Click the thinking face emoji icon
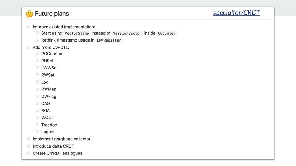The width and height of the screenshot is (296, 166). pos(29,14)
